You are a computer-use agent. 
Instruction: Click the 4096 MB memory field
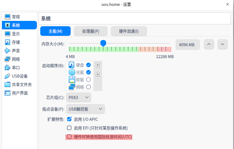(187, 45)
